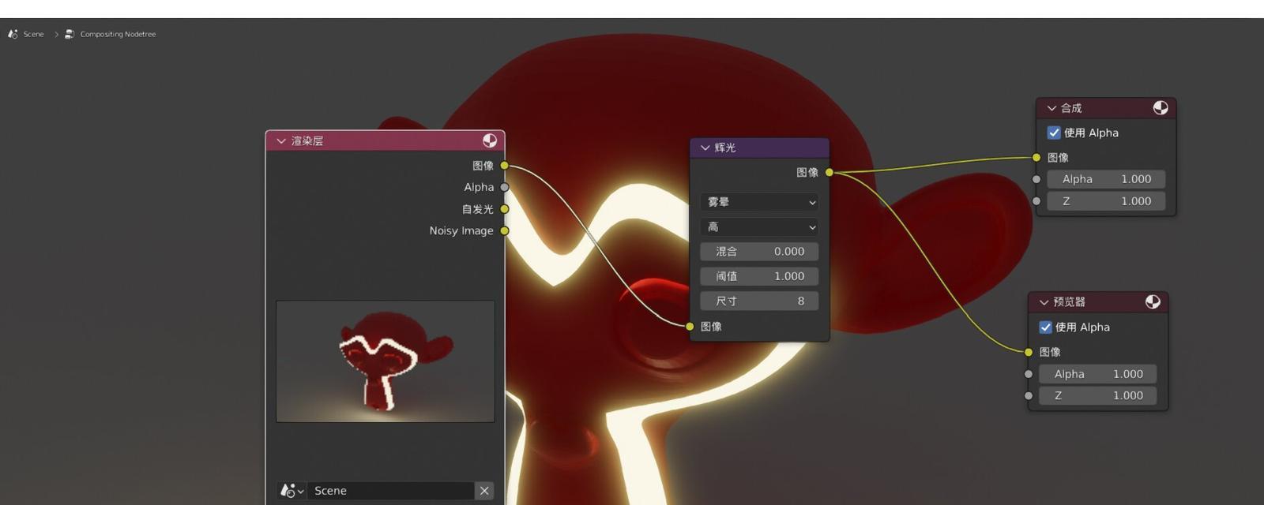Click Alpha value field in 预览器 node
Image resolution: width=1264 pixels, height=505 pixels.
tap(1098, 374)
